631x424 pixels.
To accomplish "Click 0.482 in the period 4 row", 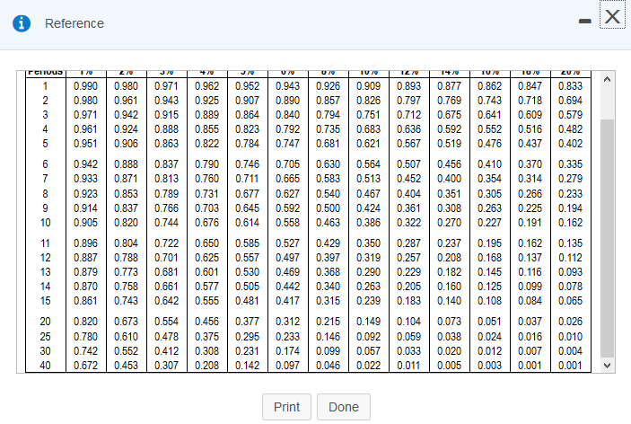I will coord(570,129).
